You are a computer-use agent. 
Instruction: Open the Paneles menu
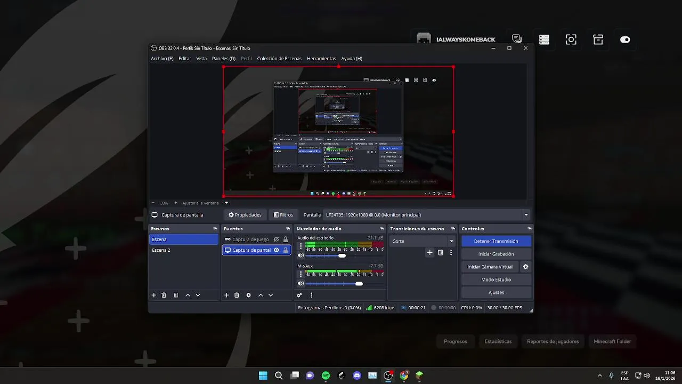224,59
